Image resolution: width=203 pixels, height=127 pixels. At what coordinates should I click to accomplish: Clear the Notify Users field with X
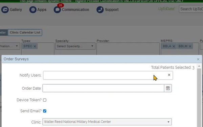point(169,75)
